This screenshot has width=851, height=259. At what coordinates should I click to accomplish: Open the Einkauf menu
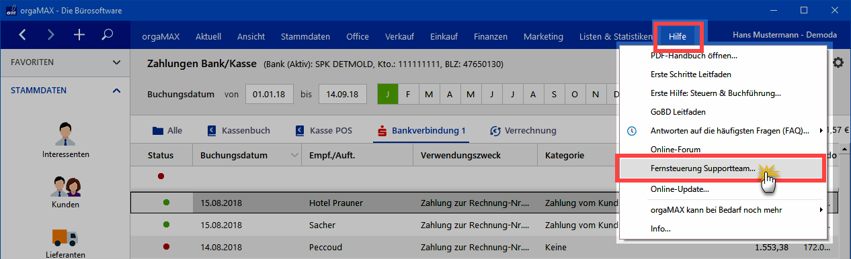[x=444, y=36]
